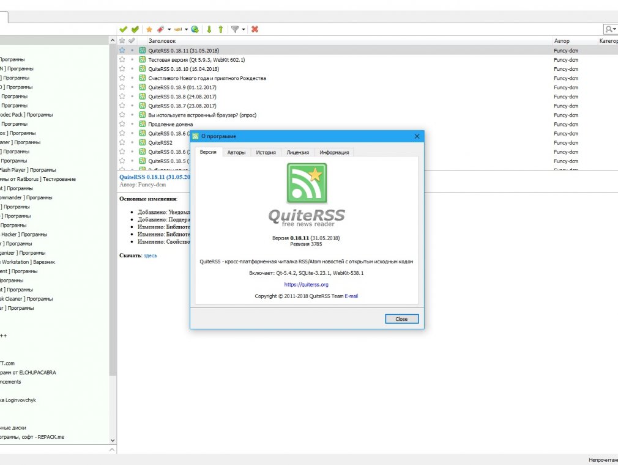Click the About dialog title bar RSS icon
Image resolution: width=618 pixels, height=465 pixels.
[195, 136]
